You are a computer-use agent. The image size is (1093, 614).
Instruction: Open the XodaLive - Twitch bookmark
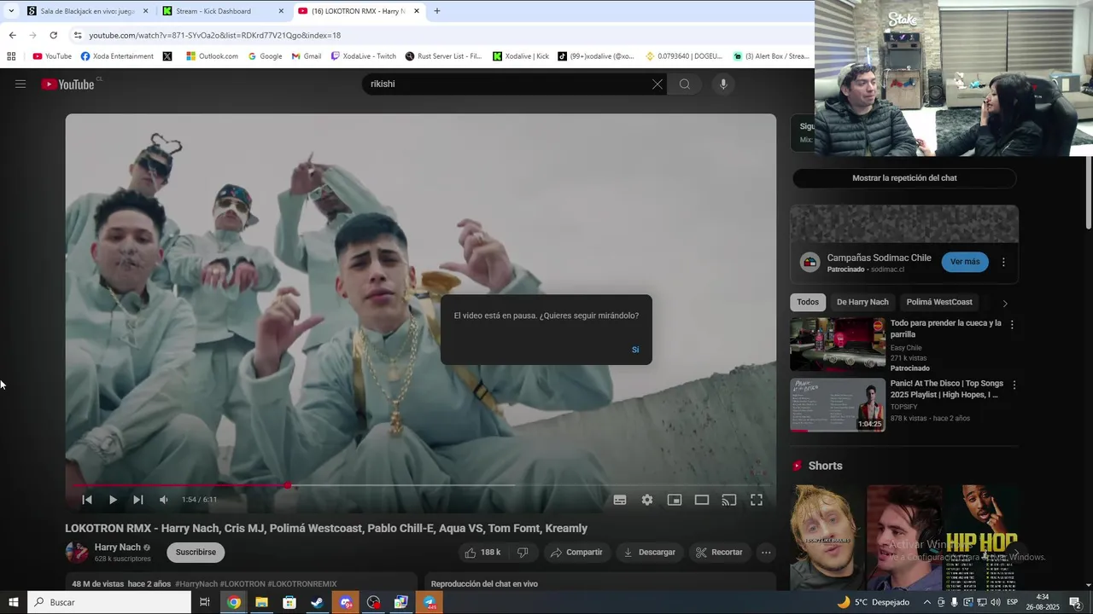tap(363, 56)
